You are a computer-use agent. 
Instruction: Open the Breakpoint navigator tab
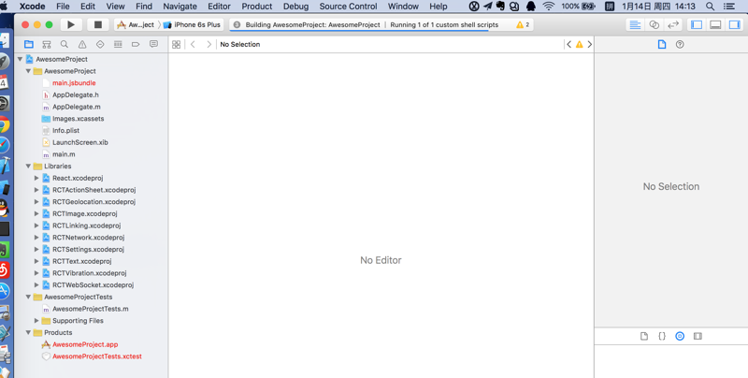(x=136, y=44)
